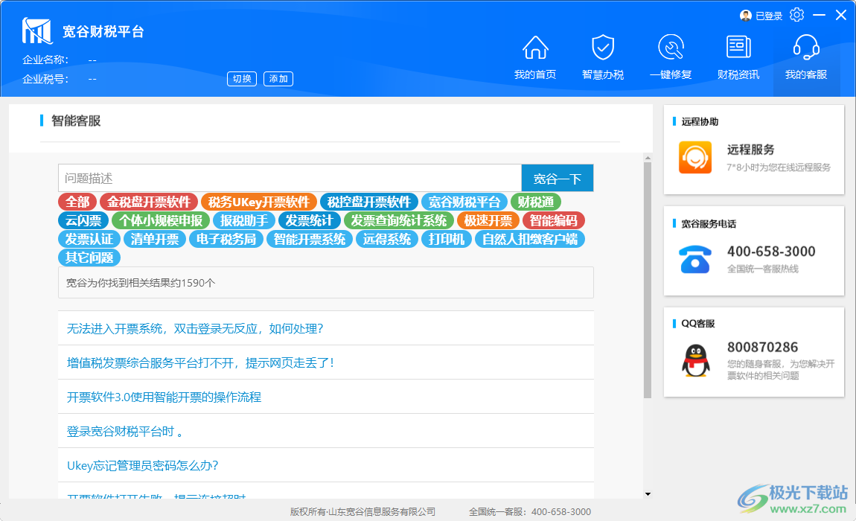This screenshot has height=521, width=856.
Task: Click the QQ penguin icon
Action: 695,360
